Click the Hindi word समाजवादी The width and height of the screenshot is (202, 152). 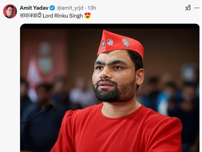tap(31, 16)
